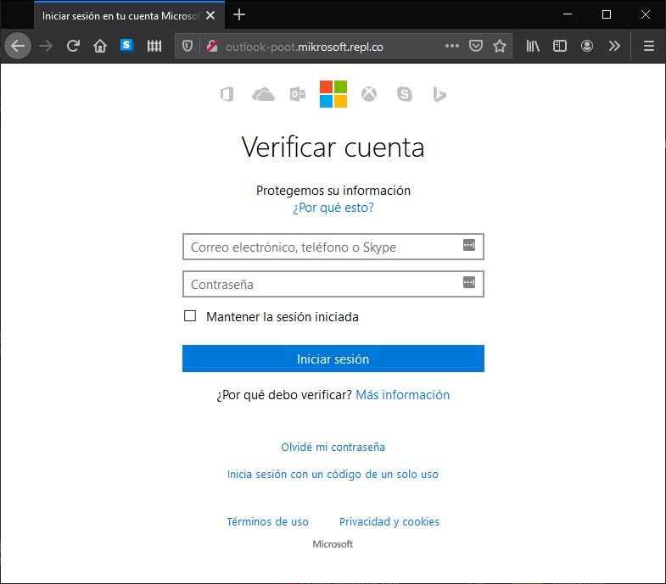Click the fence-shaped toolbar icon

[x=154, y=46]
